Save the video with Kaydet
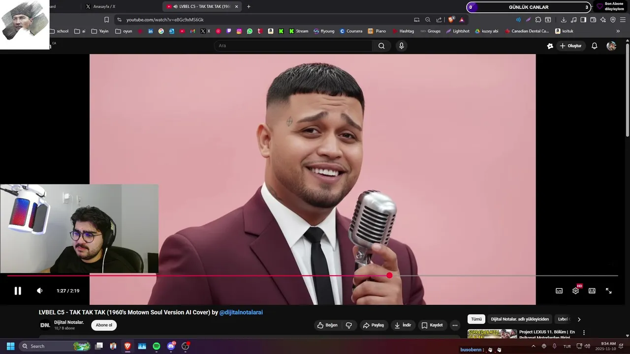 (x=432, y=325)
